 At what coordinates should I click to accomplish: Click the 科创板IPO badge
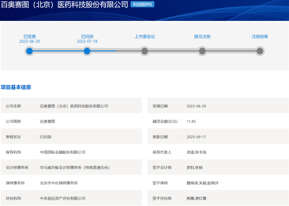click(x=142, y=4)
